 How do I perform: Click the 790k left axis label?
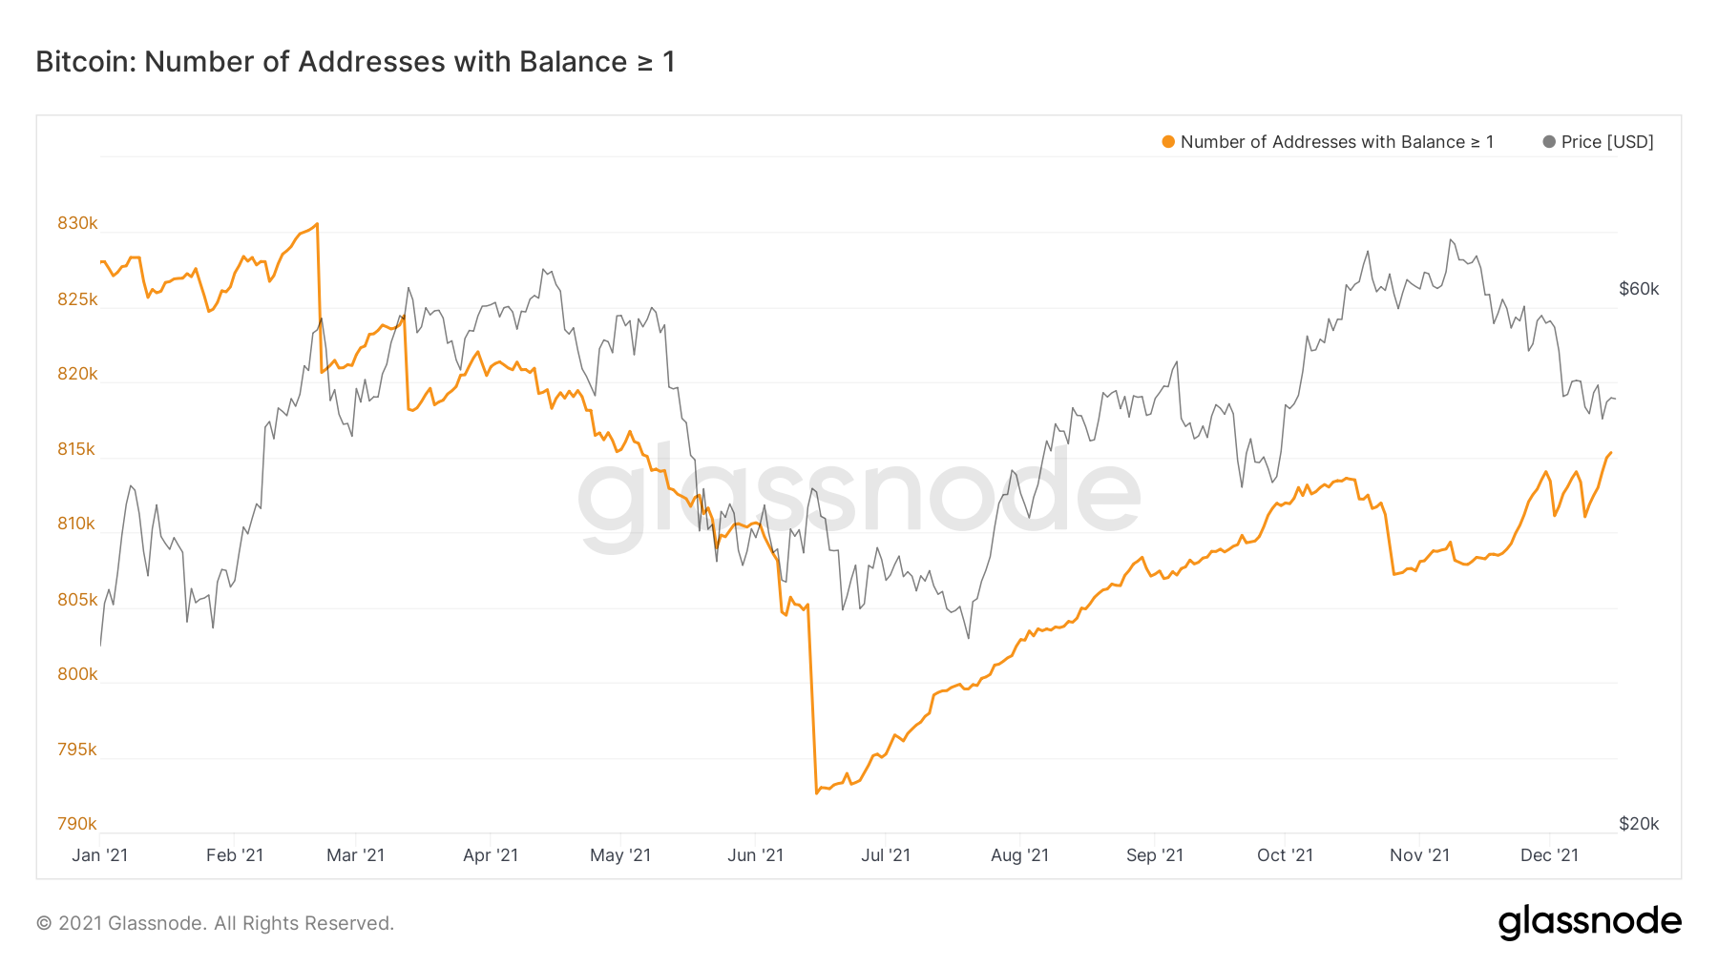[77, 824]
